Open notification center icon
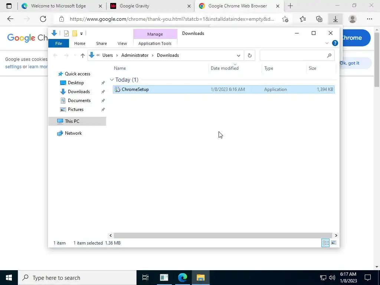Viewport: 380px width, 285px height. (368, 278)
